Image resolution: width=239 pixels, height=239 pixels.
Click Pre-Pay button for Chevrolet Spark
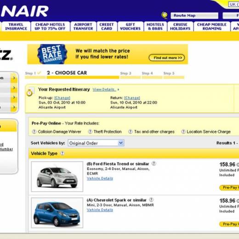click(x=229, y=224)
